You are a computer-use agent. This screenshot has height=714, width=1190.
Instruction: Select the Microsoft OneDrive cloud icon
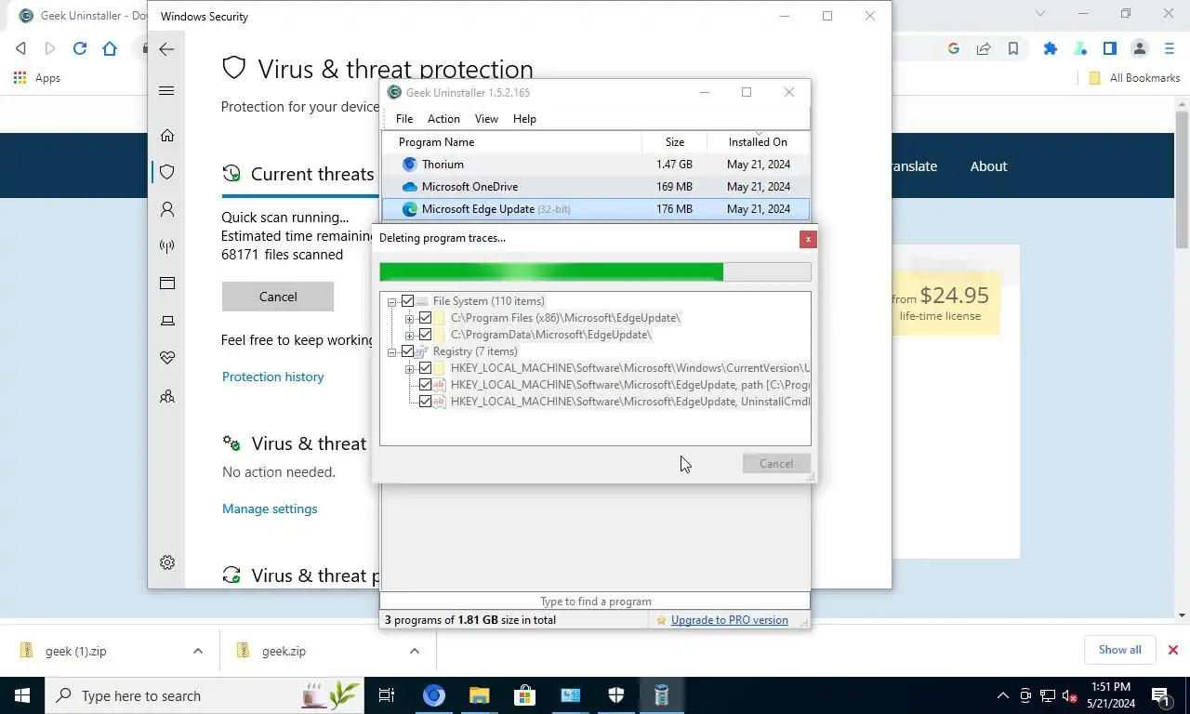click(x=409, y=187)
